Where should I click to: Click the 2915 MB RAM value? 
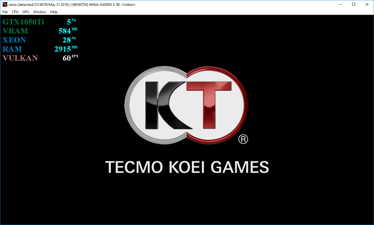66,49
